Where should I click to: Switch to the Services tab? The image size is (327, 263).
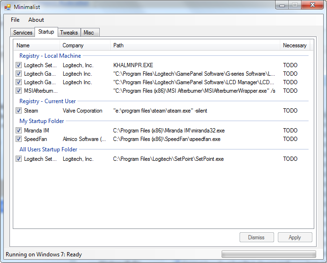(x=23, y=33)
